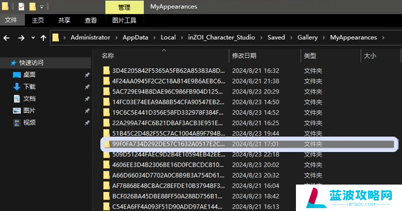402x211 pixels.
Task: Select the 管理 contextual tab
Action: [124, 7]
